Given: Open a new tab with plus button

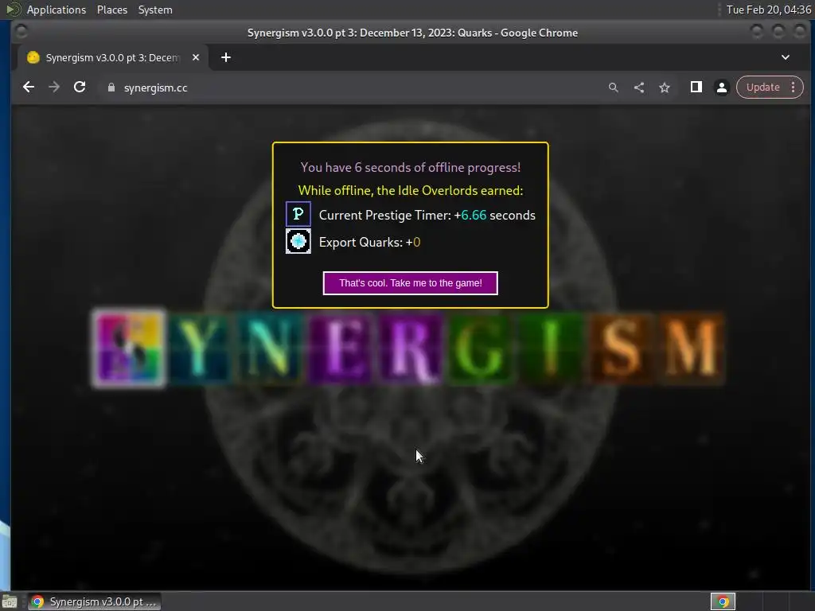Looking at the screenshot, I should point(225,57).
